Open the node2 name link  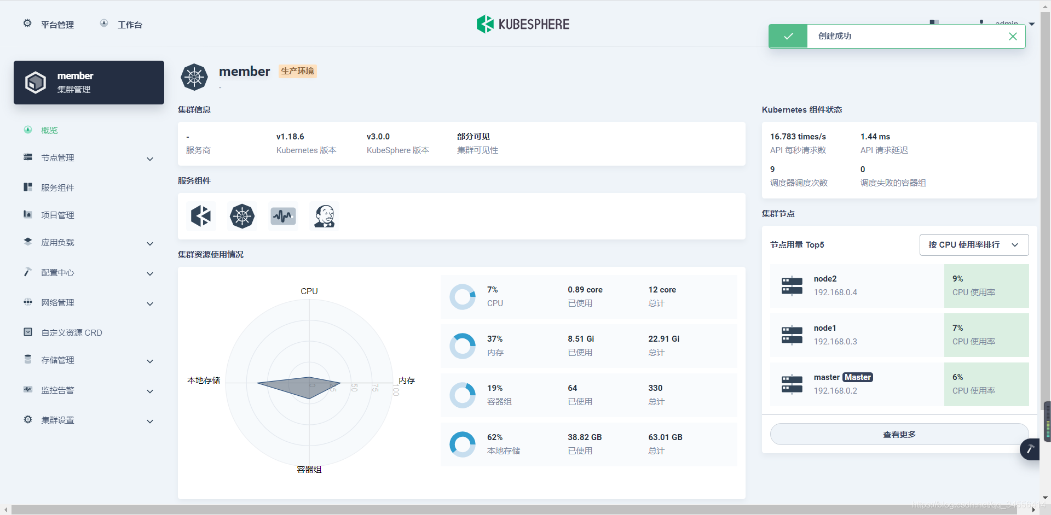point(825,279)
